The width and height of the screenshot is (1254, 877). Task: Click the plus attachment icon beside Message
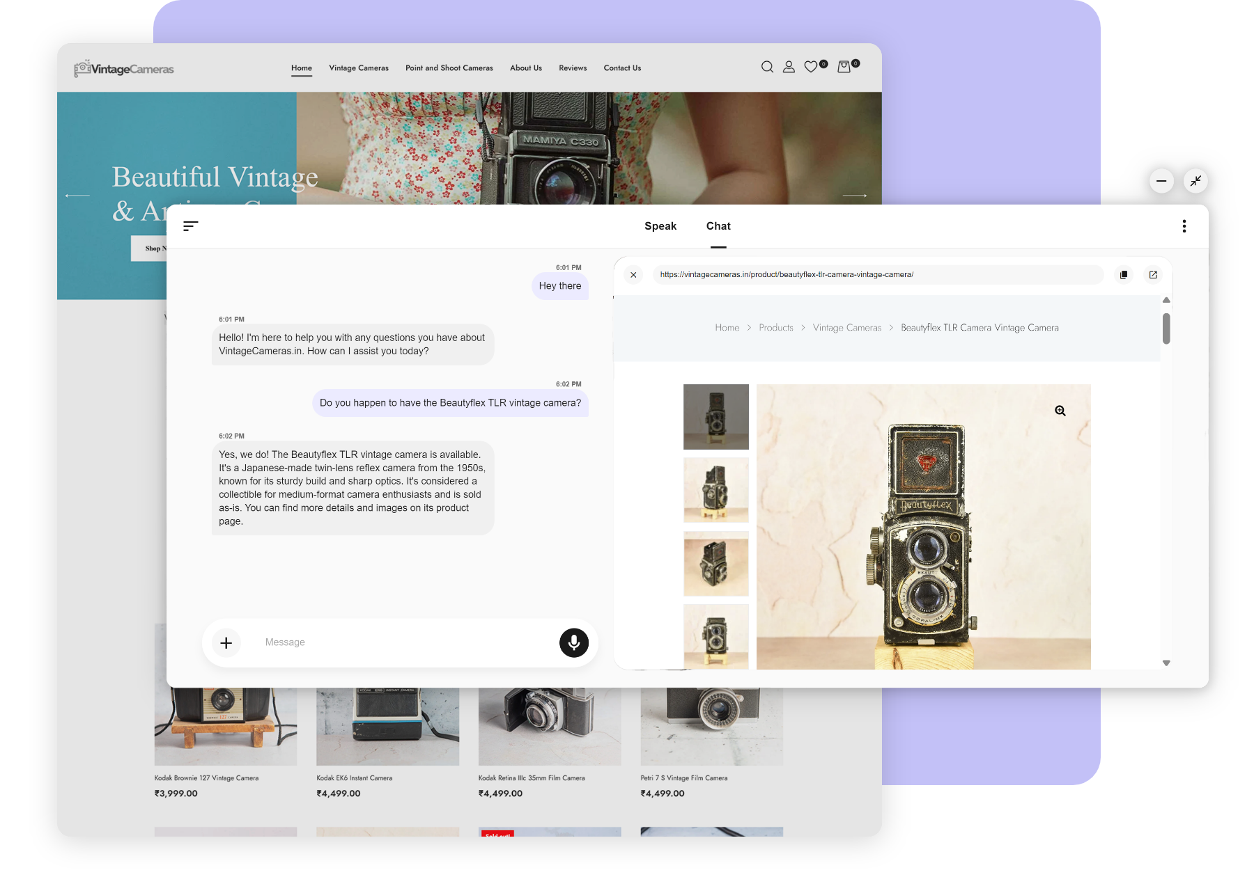[x=226, y=642]
